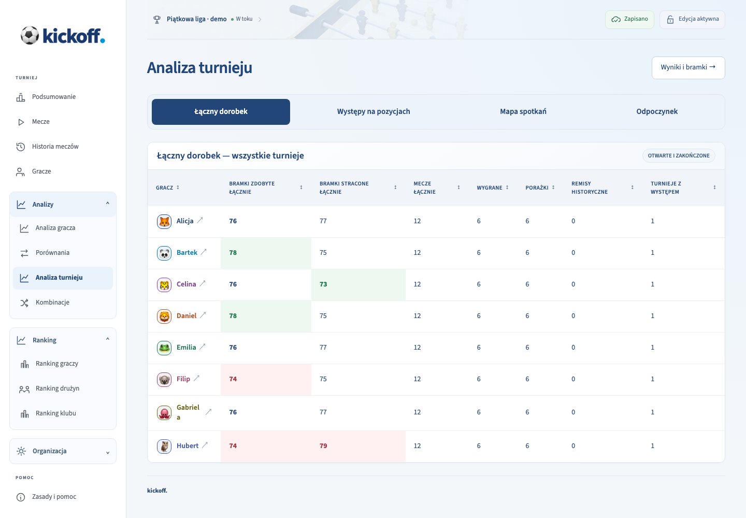Screen dimensions: 746x518
Task: Expand the Organizacja sidebar section
Action: [x=63, y=451]
